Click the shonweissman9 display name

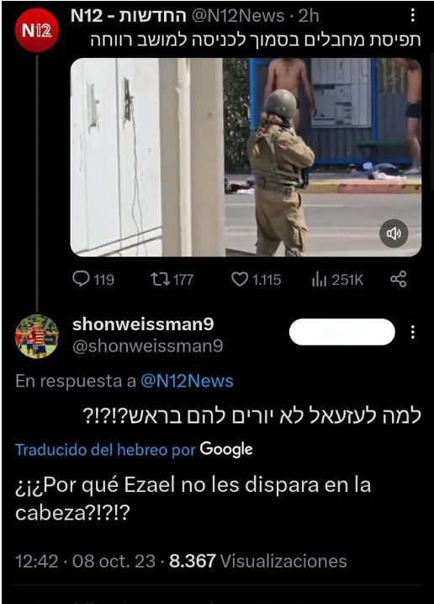coord(143,324)
